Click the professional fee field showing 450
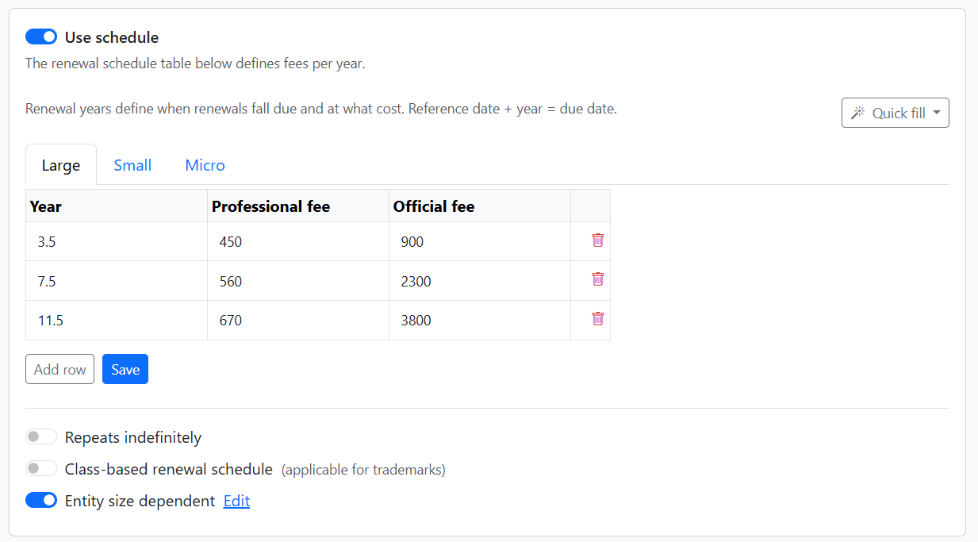This screenshot has width=978, height=542. point(297,241)
